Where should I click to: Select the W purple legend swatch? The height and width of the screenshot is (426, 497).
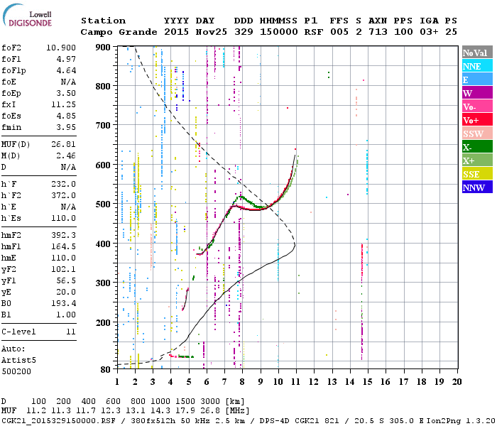(x=477, y=93)
